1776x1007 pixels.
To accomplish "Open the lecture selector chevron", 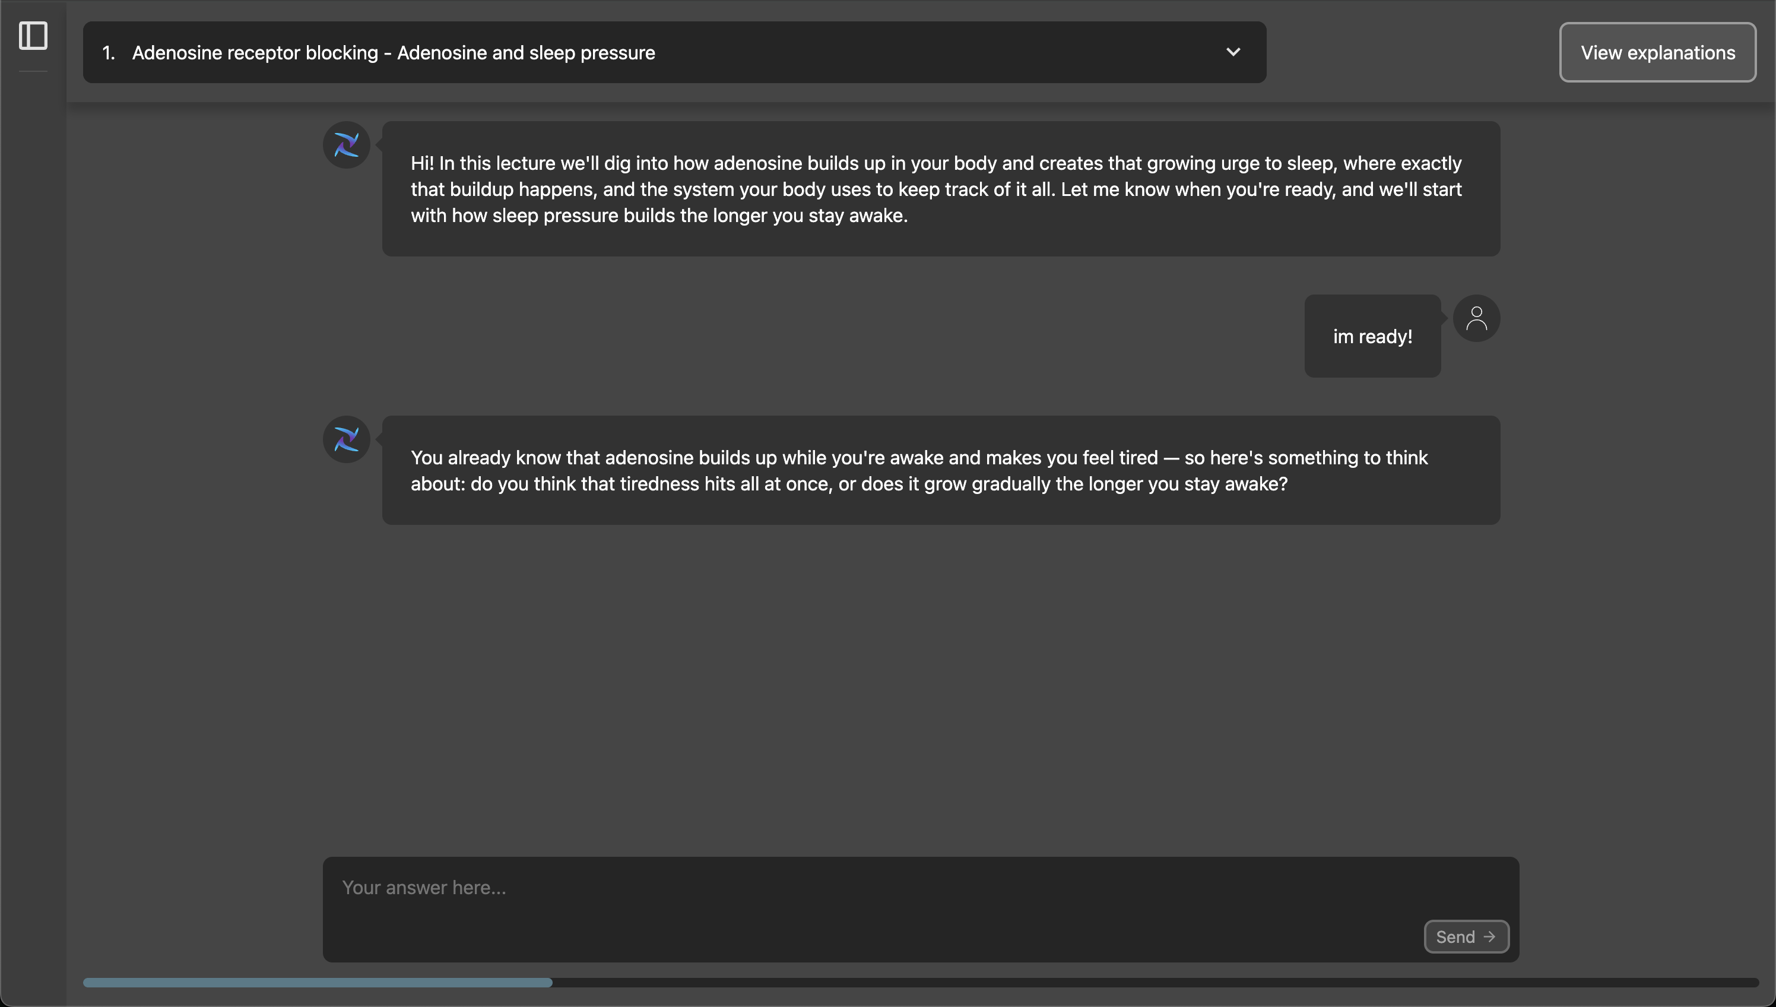I will point(1233,52).
